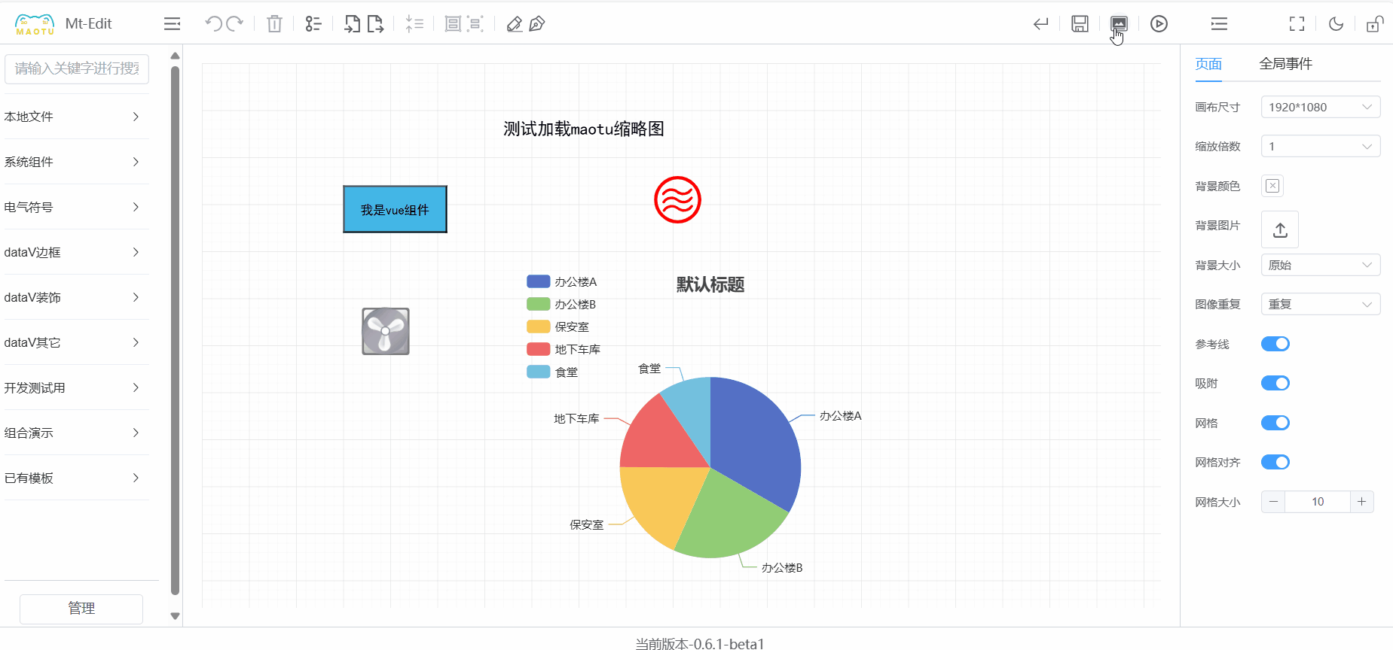Screen dimensions: 1393x650
Task: Click the eraser pencil tool icon
Action: coord(515,24)
